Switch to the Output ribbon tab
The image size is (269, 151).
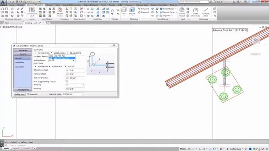point(50,5)
